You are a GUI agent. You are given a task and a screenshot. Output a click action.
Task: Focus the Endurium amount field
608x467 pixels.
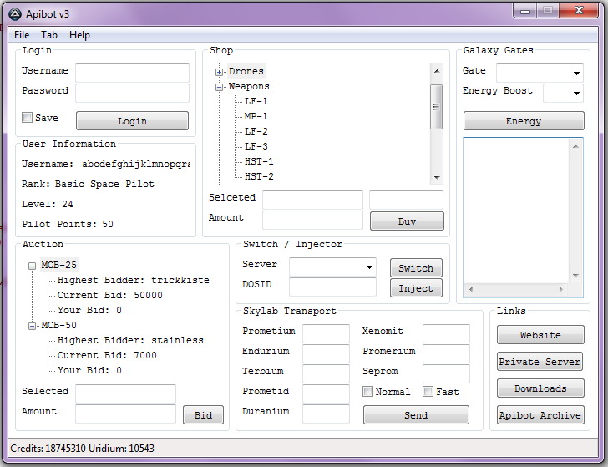pyautogui.click(x=326, y=353)
